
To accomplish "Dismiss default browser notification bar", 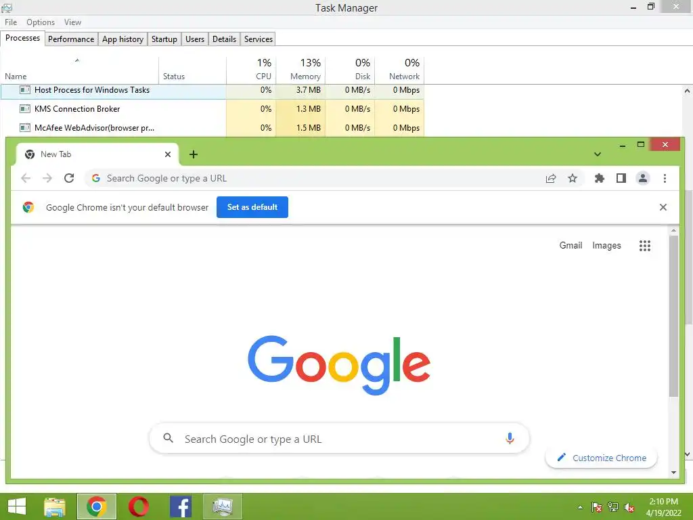I will tap(663, 207).
